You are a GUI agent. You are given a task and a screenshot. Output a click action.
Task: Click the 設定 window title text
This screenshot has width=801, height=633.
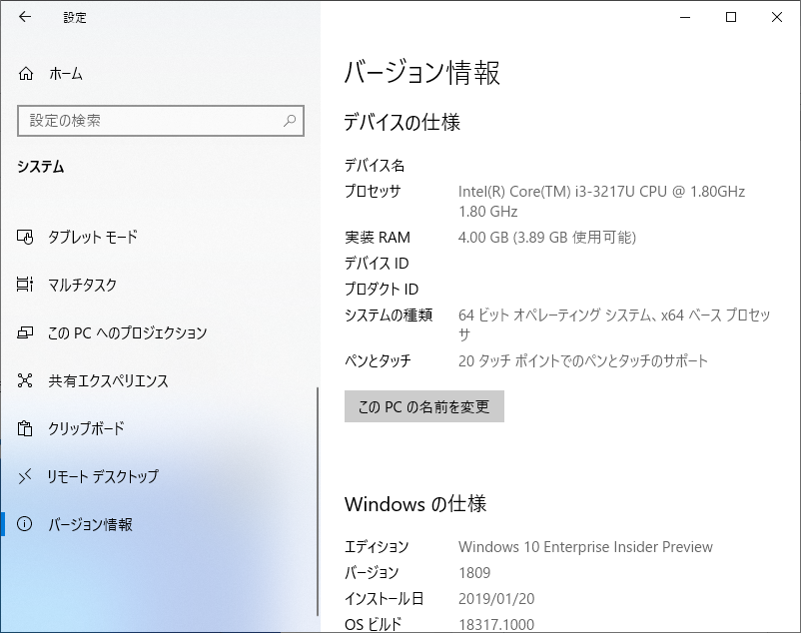pos(75,17)
